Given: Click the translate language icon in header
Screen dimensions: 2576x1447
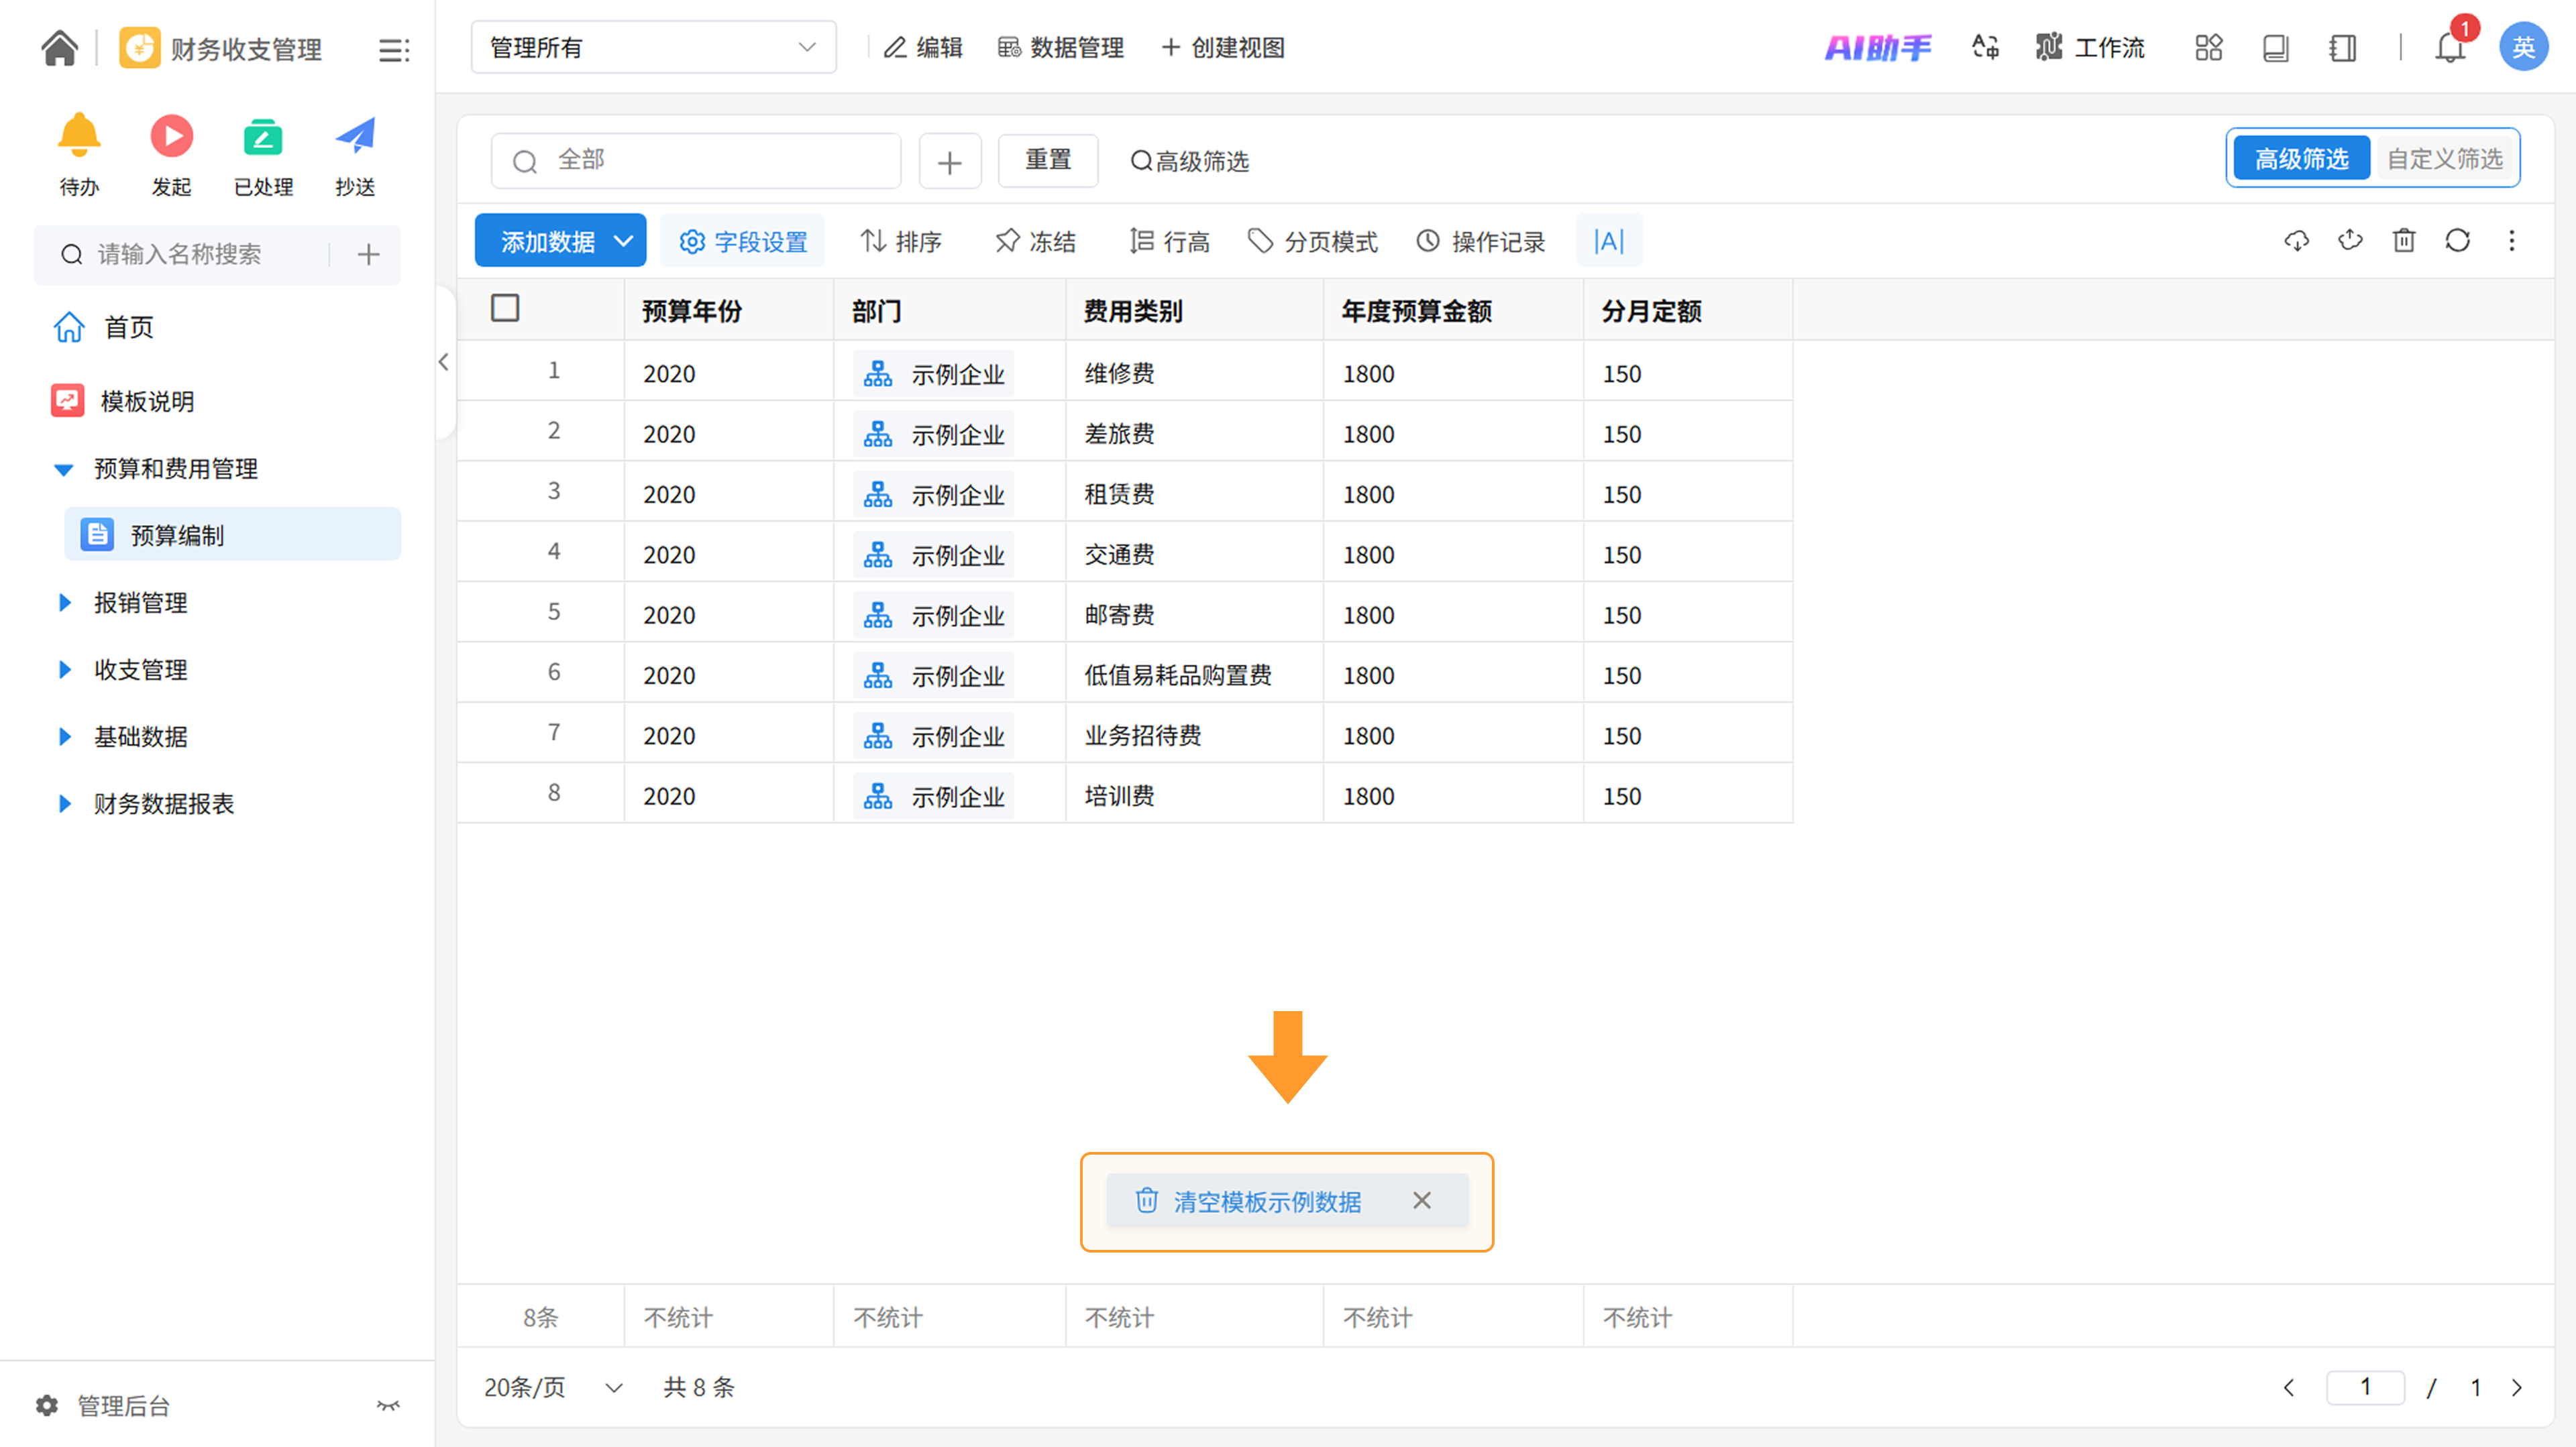Looking at the screenshot, I should 1985,47.
